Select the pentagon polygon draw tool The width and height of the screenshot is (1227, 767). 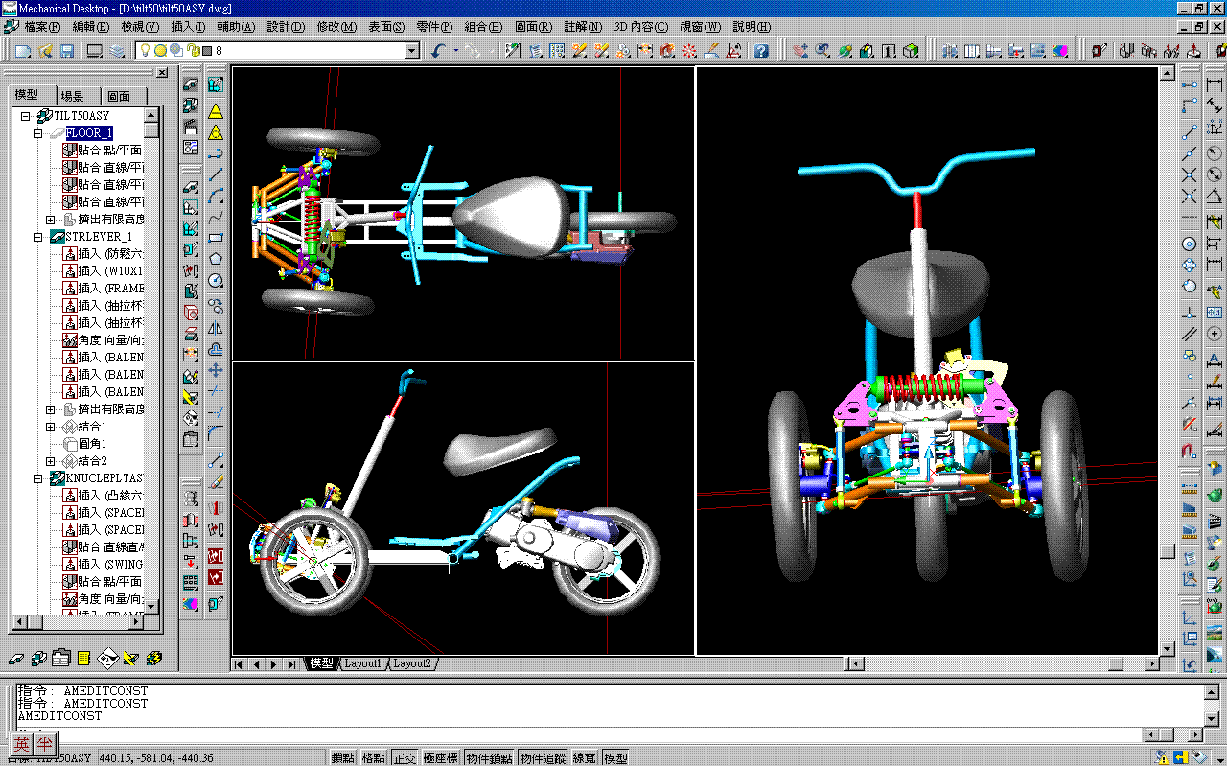216,259
